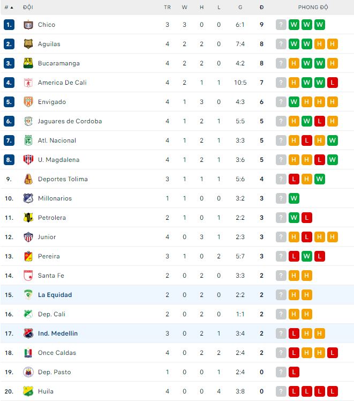
Task: Click the Junior club logo
Action: tap(28, 237)
